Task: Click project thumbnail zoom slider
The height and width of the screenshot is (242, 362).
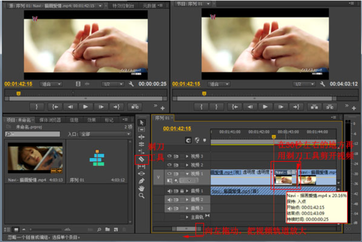Action: pos(46,229)
